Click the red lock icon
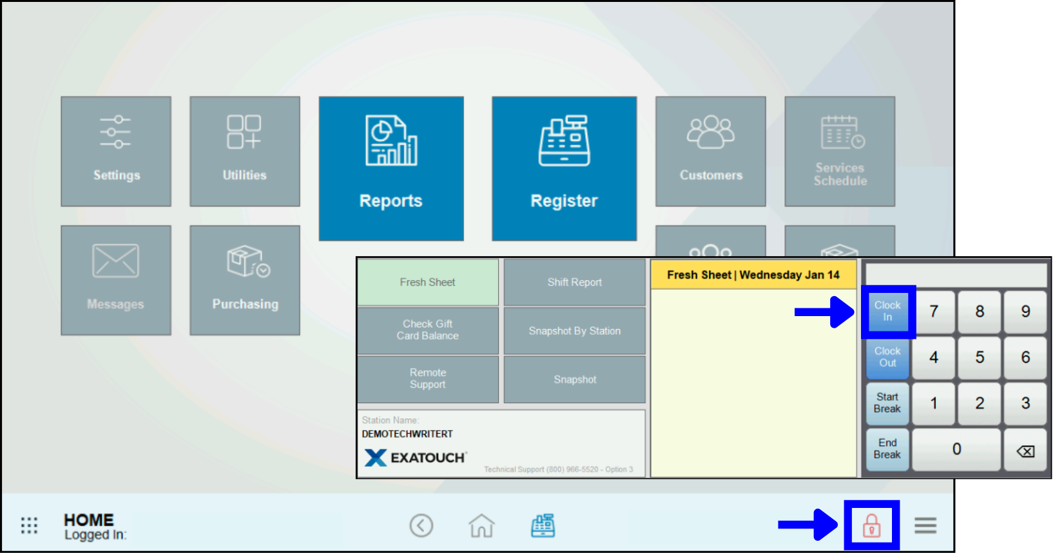1055x553 pixels. pyautogui.click(x=871, y=525)
